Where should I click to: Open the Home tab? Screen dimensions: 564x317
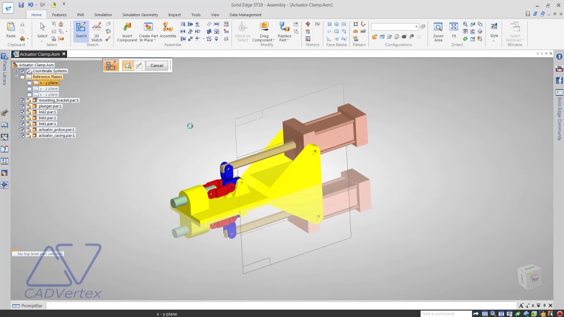pos(37,15)
